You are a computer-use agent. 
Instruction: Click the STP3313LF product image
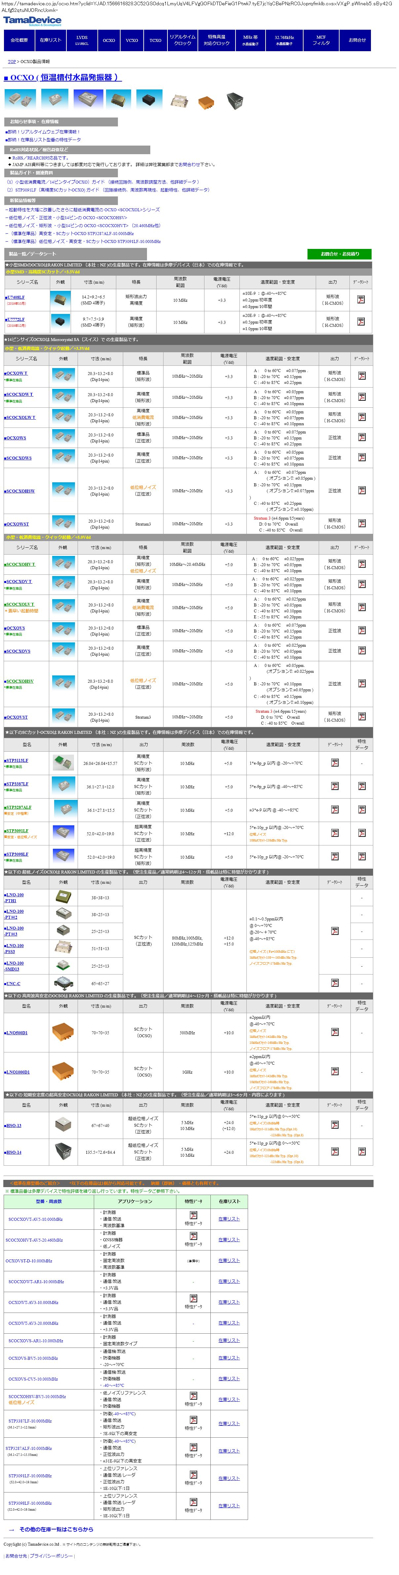(63, 763)
